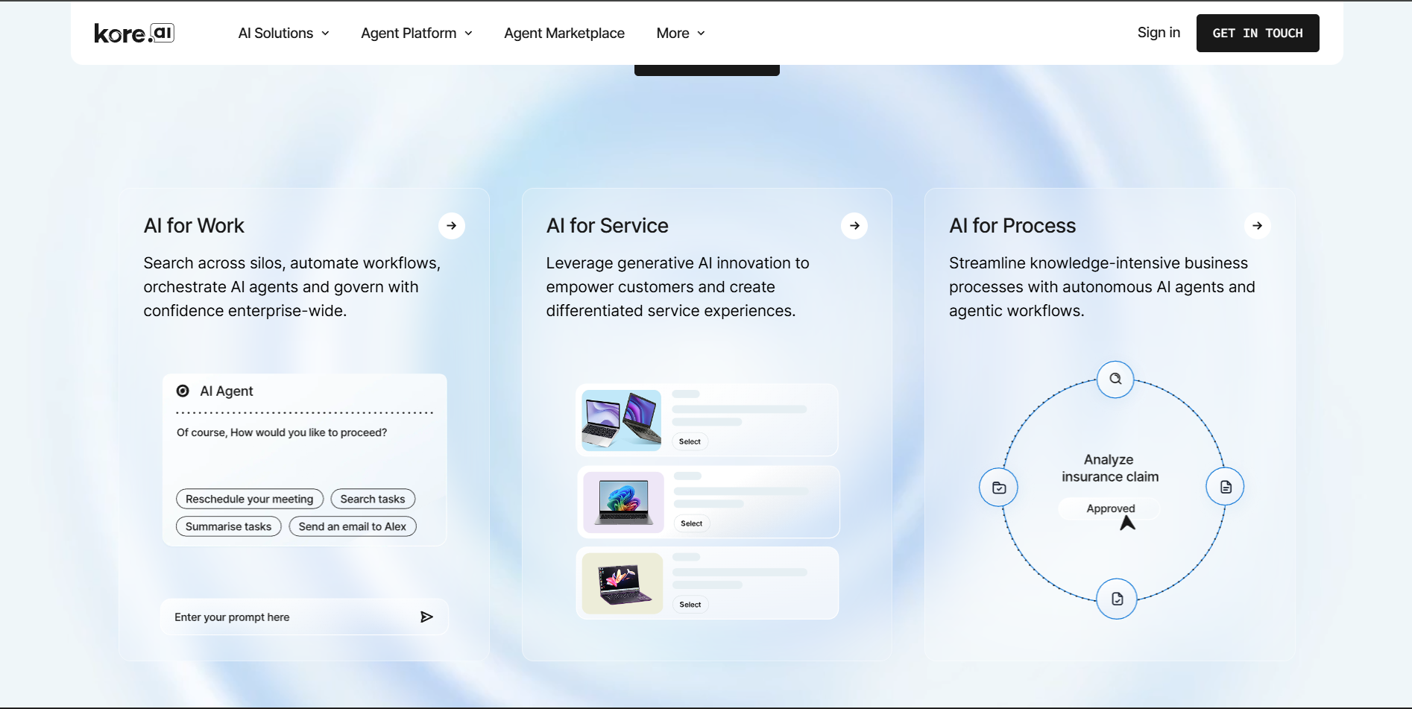Click the first laptop product thumbnail
This screenshot has height=709, width=1412.
(x=622, y=420)
